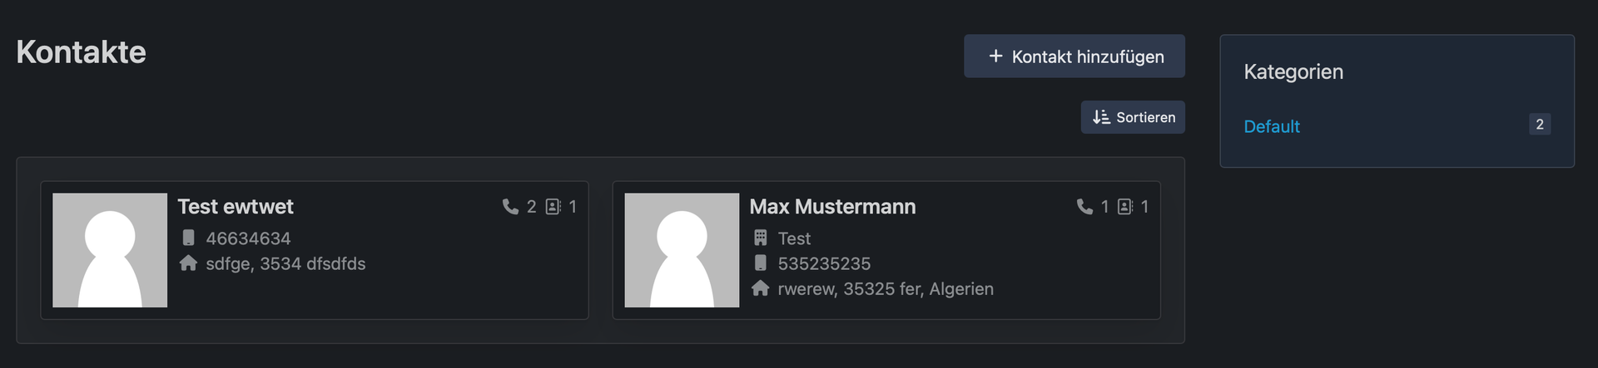Click the phone icon on Max Mustermann card
Screen dimensions: 1598x368
tap(1084, 206)
